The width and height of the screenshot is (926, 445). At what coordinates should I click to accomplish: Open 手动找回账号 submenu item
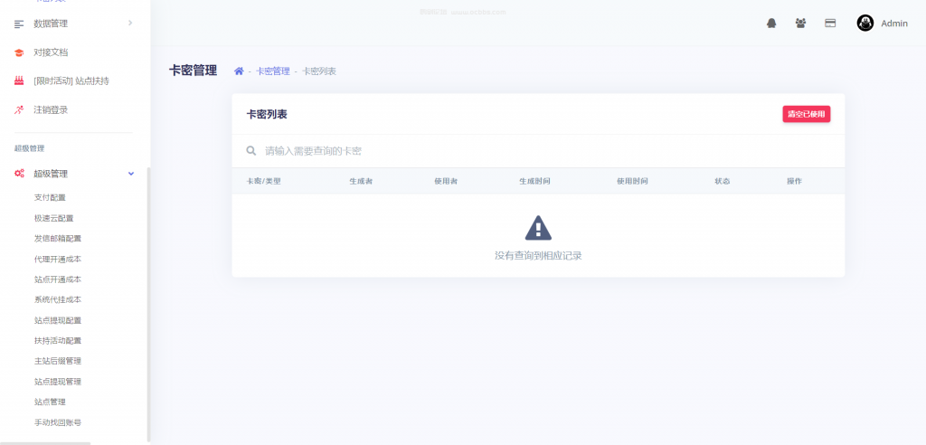[x=58, y=422]
